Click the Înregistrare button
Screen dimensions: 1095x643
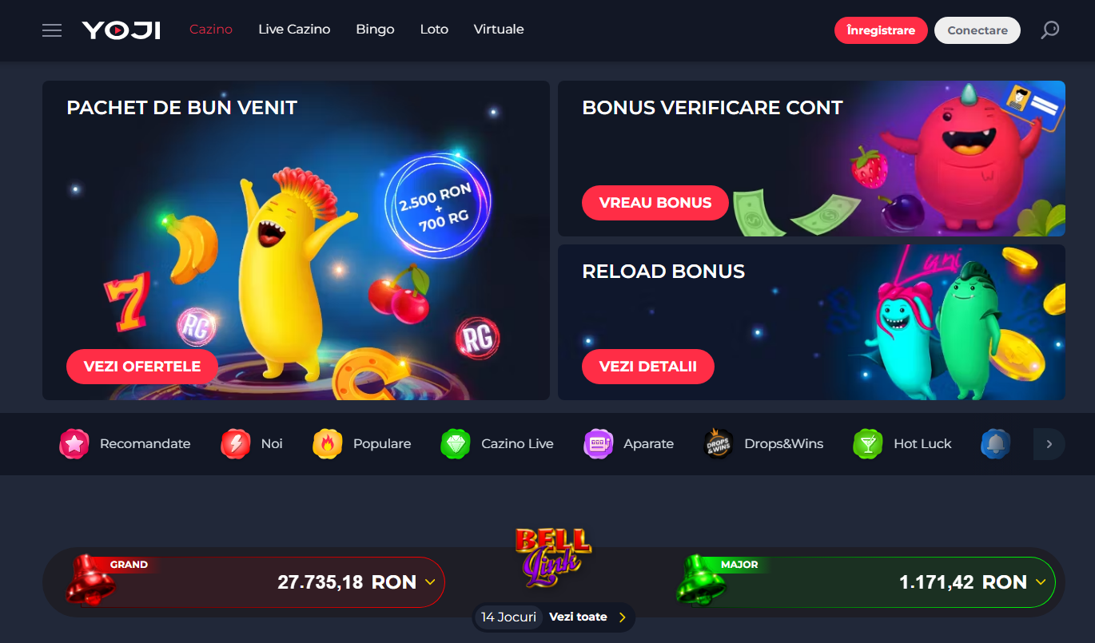coord(881,30)
